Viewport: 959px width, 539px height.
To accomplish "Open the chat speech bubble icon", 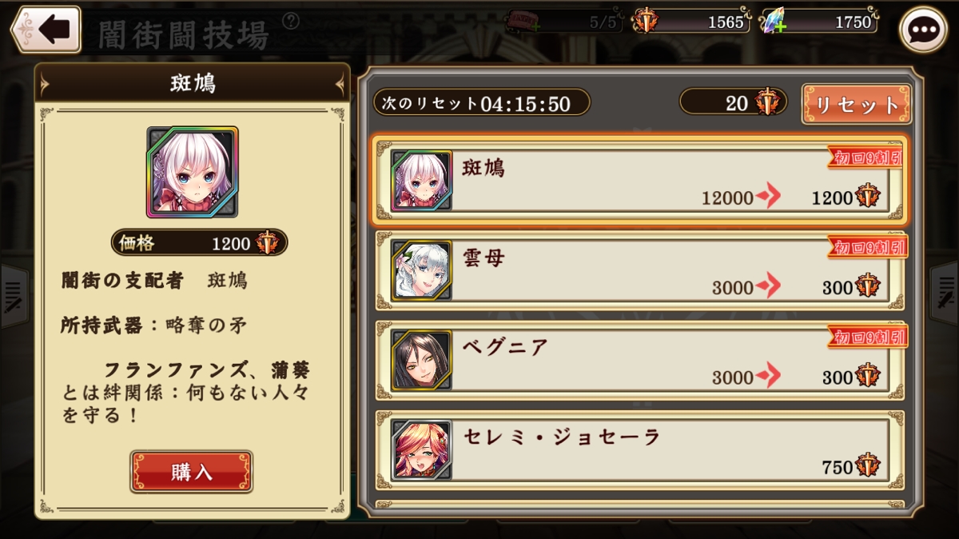I will (x=923, y=30).
